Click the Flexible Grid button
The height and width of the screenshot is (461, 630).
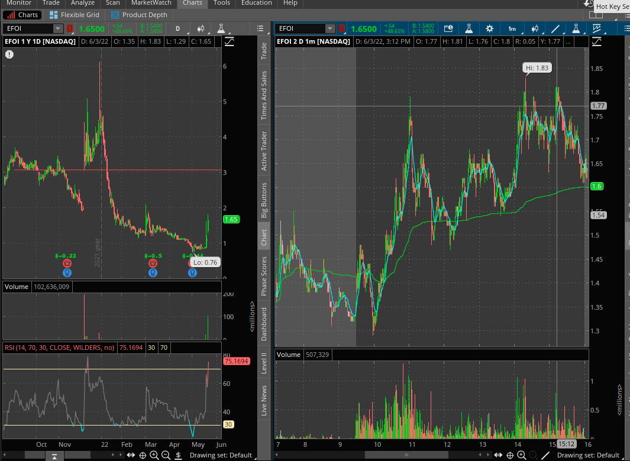tap(75, 15)
